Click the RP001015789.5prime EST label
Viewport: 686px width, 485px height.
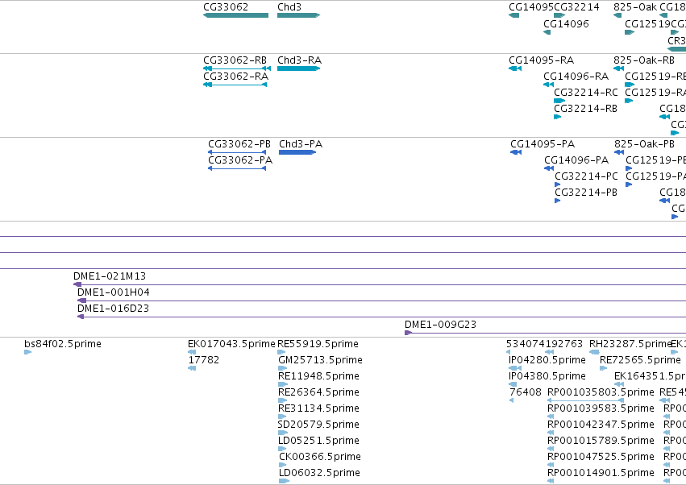601,441
